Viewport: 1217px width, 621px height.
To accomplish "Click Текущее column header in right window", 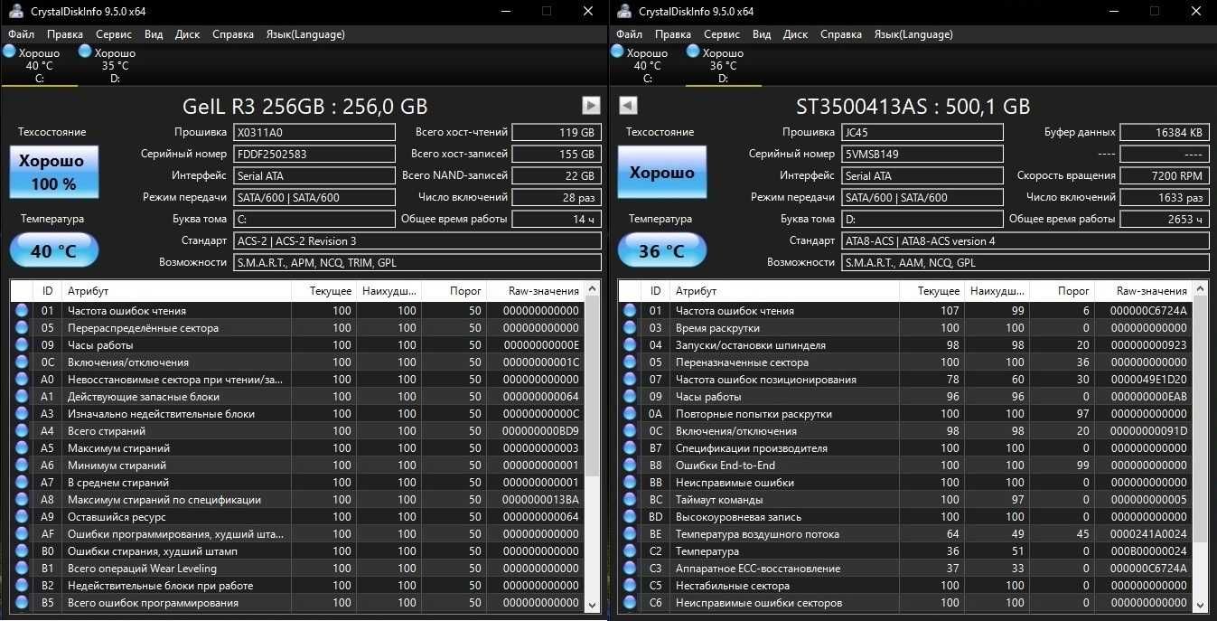I will [x=931, y=291].
